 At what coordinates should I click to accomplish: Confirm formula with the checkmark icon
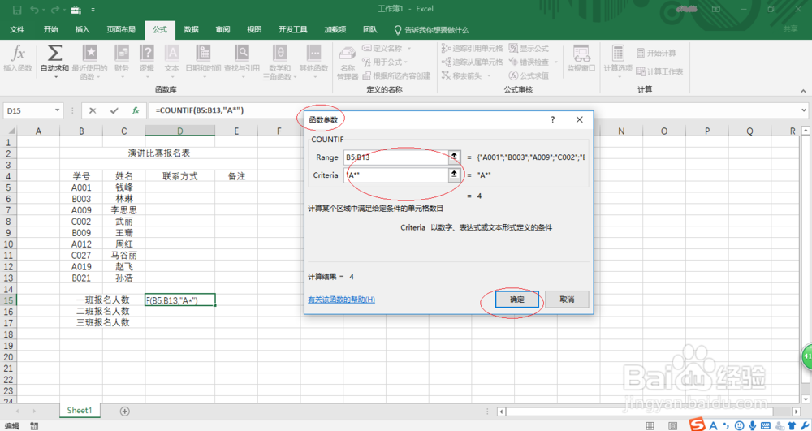tap(114, 110)
